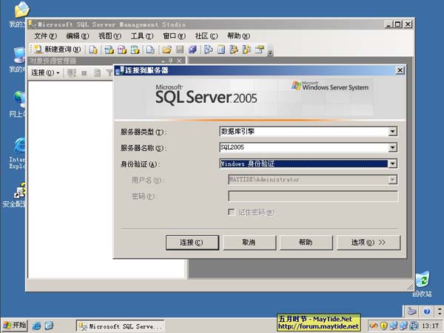Click the Microsoft SQL Server taskbar button
This screenshot has height=333, width=444.
pos(121,326)
